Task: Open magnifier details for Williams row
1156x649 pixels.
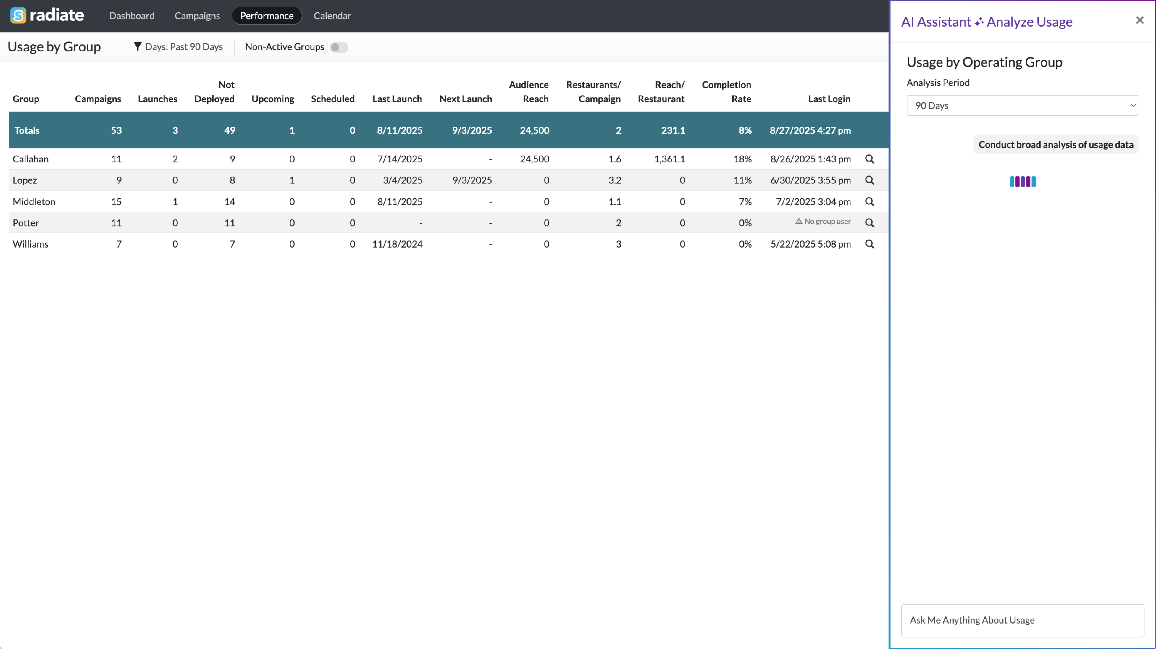Action: click(869, 244)
